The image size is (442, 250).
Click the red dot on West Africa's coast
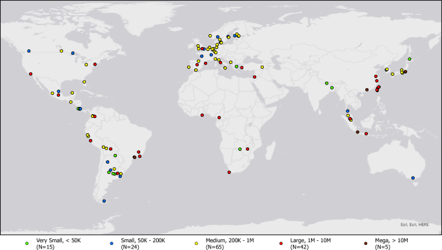pos(202,115)
